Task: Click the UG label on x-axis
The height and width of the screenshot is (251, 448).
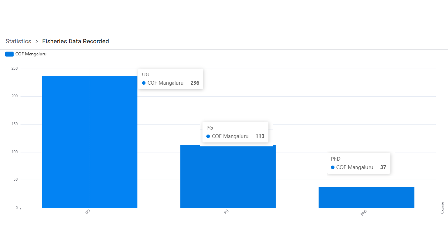Action: pos(88,212)
